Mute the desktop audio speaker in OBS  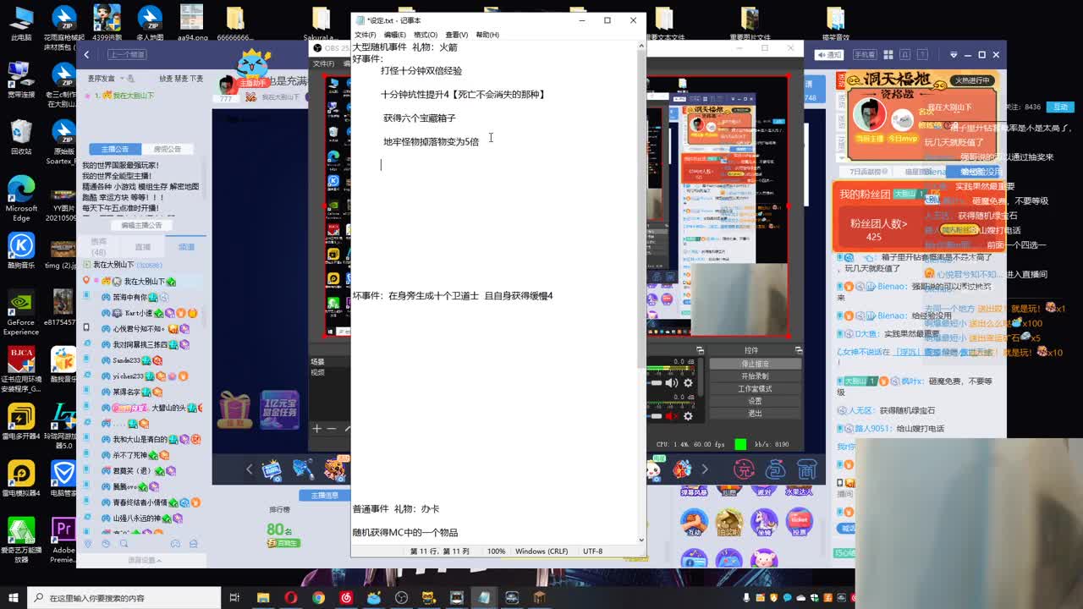pos(671,383)
